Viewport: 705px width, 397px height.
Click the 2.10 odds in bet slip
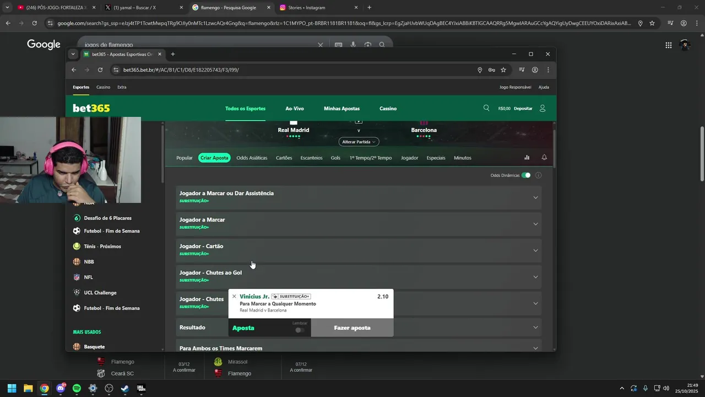[383, 297]
